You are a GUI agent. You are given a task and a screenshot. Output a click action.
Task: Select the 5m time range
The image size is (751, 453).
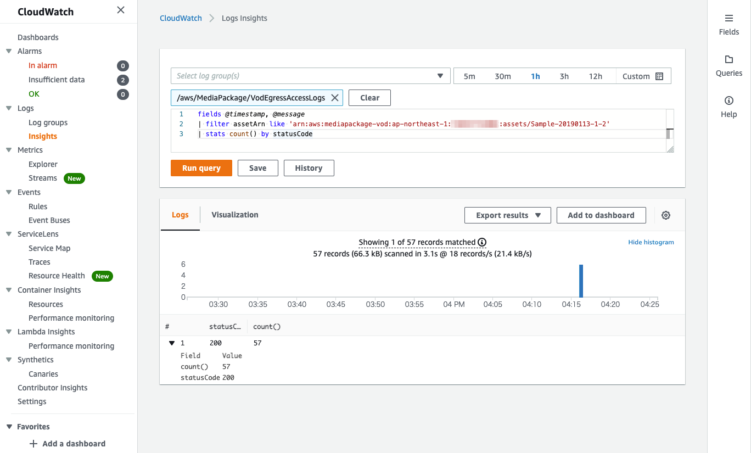[469, 76]
